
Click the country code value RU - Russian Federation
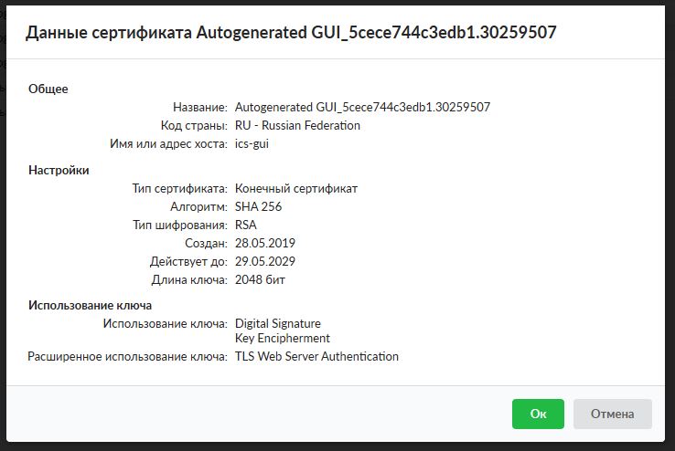[297, 125]
